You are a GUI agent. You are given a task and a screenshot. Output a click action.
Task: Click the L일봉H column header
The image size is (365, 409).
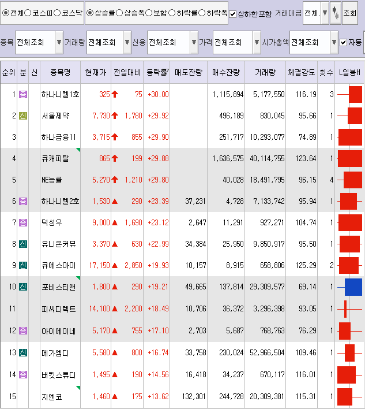[x=349, y=73]
